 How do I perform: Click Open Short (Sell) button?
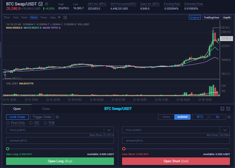tap(176, 161)
